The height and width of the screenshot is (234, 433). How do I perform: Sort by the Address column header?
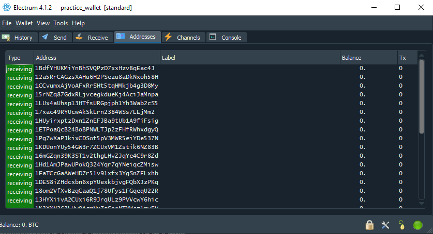coord(97,58)
